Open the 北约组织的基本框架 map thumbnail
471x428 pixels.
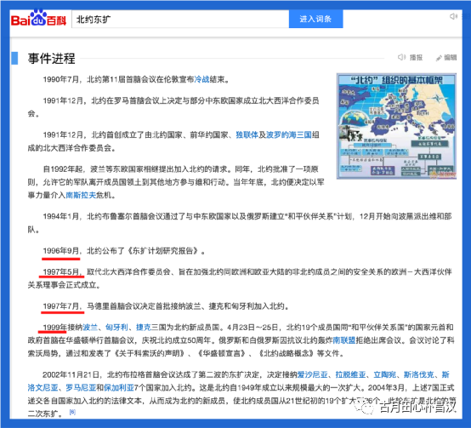click(396, 126)
